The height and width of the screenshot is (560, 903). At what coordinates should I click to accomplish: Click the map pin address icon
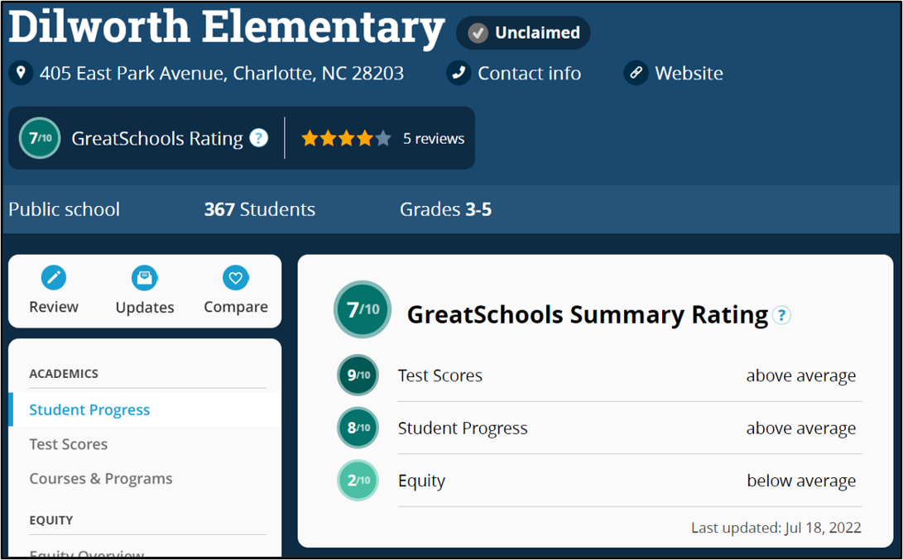(21, 73)
